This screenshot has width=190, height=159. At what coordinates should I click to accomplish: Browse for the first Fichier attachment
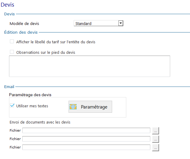coord(156,131)
